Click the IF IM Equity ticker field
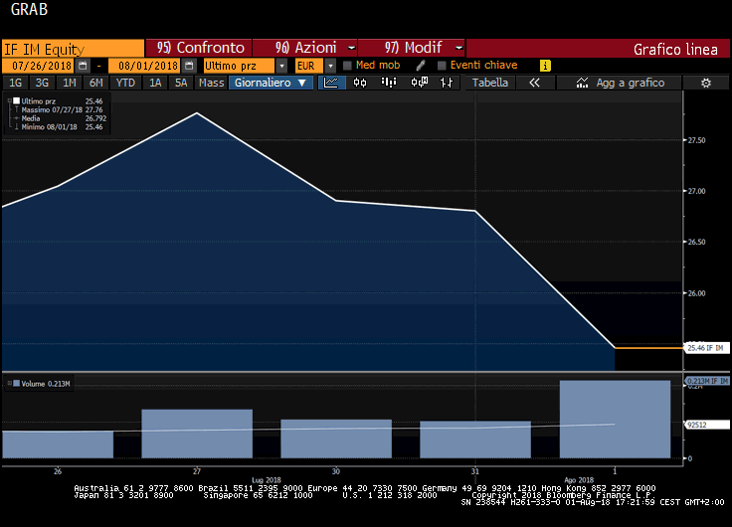The width and height of the screenshot is (732, 527). point(73,49)
